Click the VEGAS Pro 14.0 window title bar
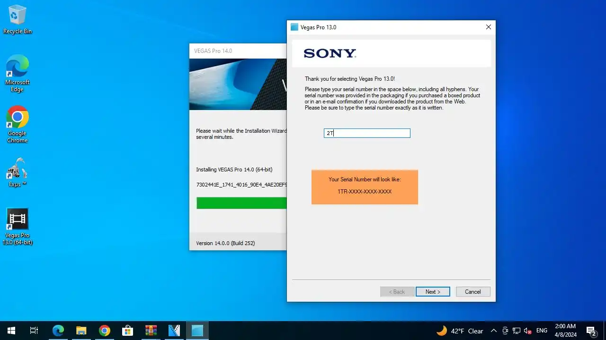The image size is (606, 340). [x=238, y=51]
